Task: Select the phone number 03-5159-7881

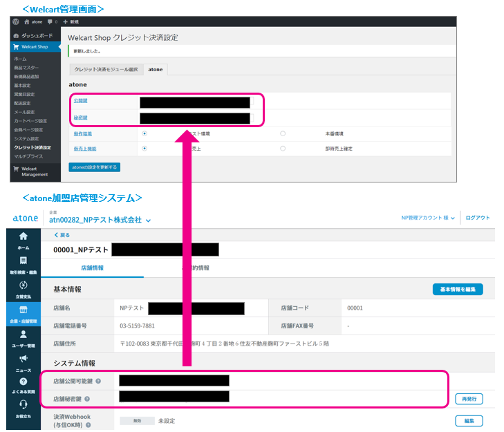Action: coord(137,326)
